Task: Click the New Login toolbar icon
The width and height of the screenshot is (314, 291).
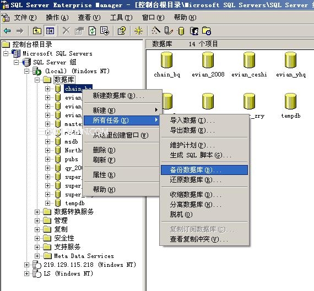Action: coord(194,31)
